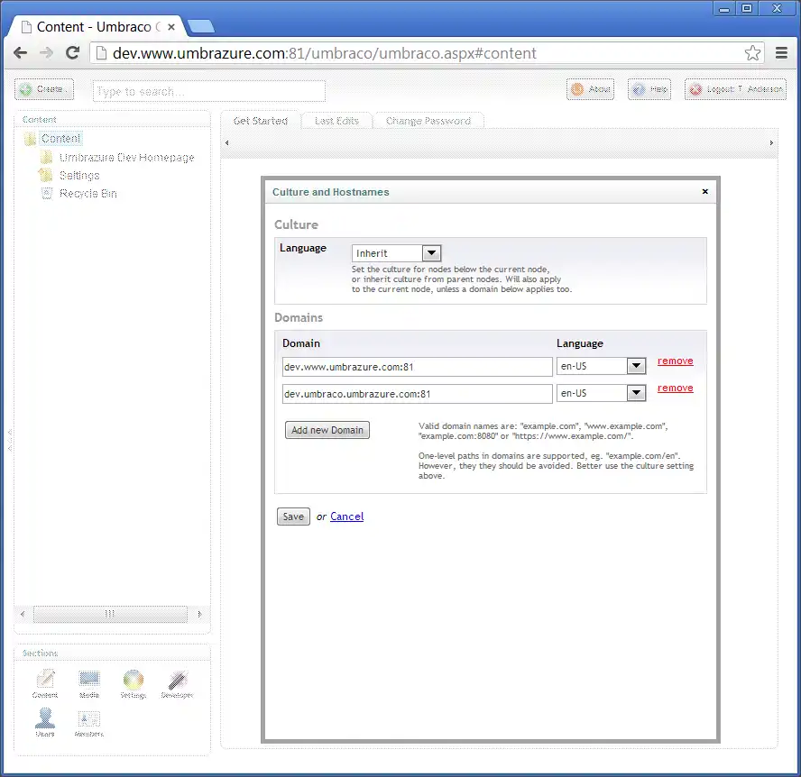
Task: Remove the dev.www.umbrazure.com:81 domain
Action: tap(675, 361)
